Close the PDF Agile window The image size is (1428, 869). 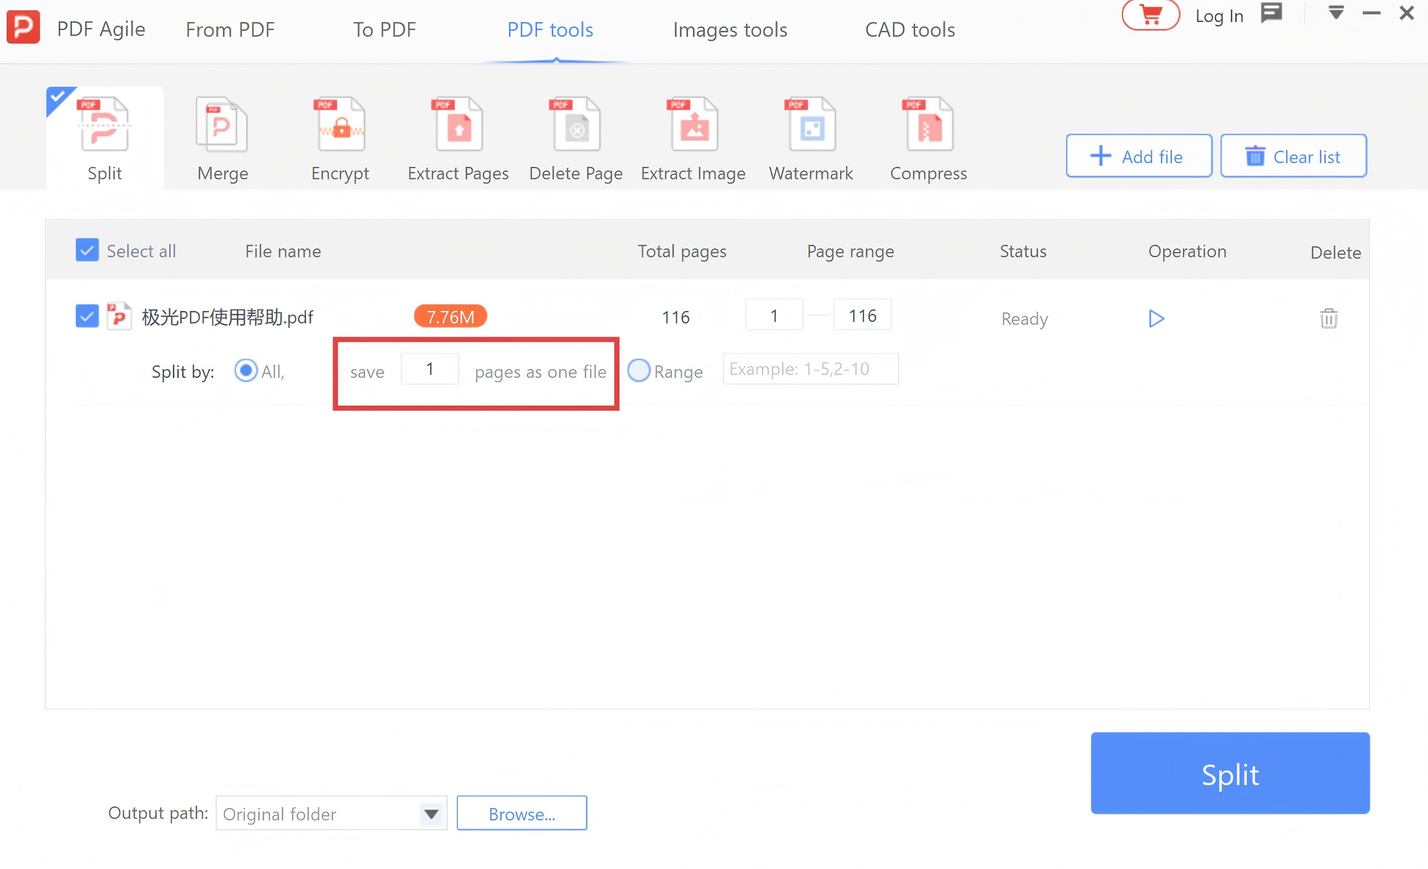coord(1407,12)
